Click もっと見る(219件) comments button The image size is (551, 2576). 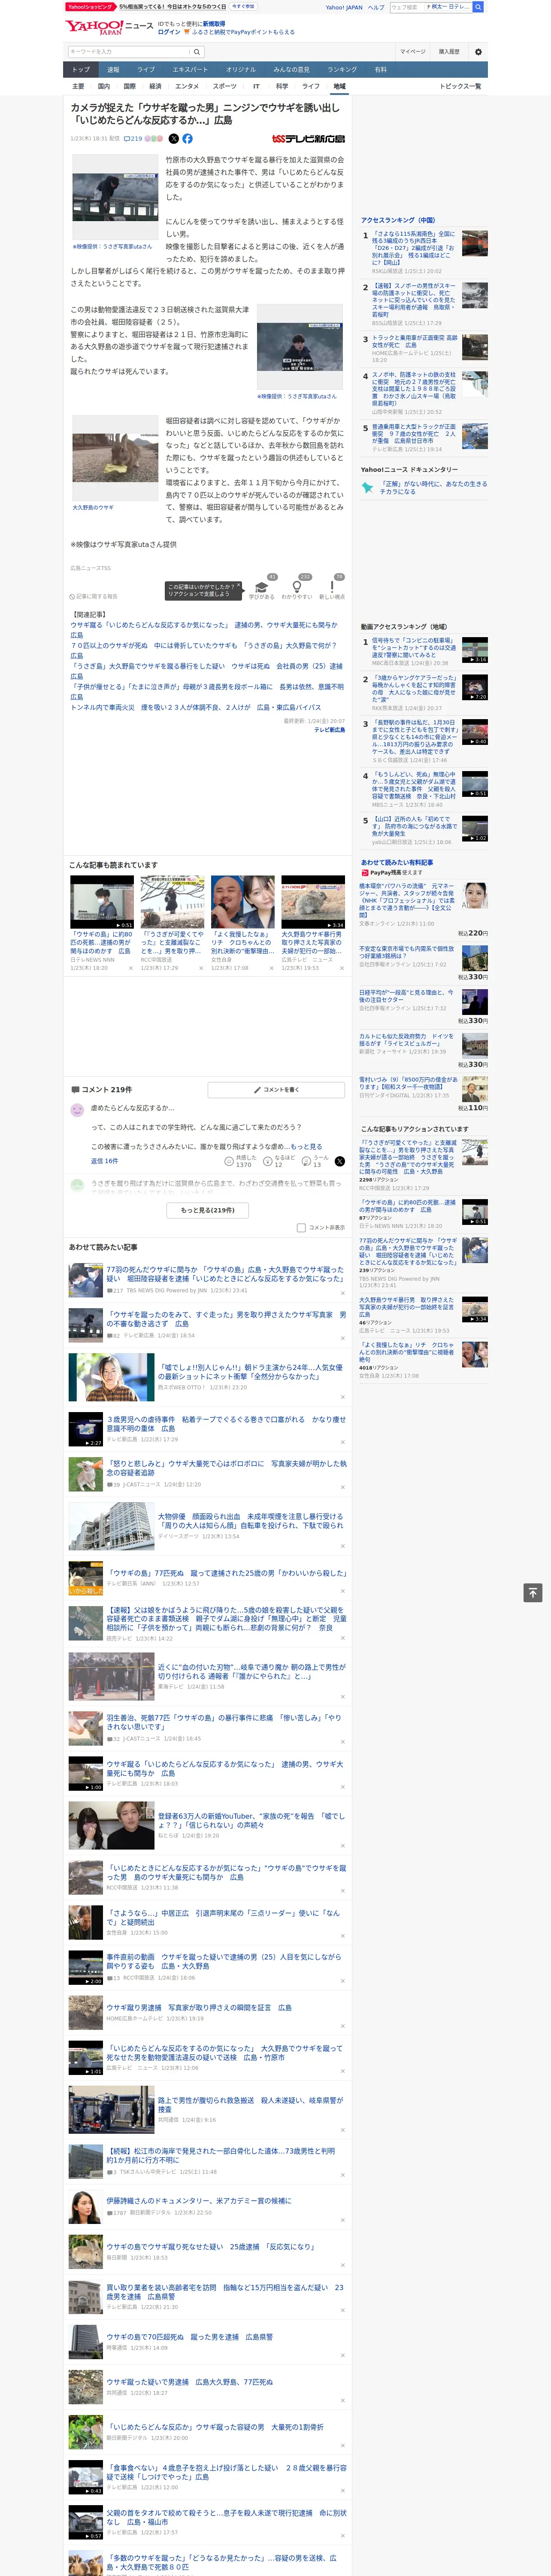coord(208,1210)
